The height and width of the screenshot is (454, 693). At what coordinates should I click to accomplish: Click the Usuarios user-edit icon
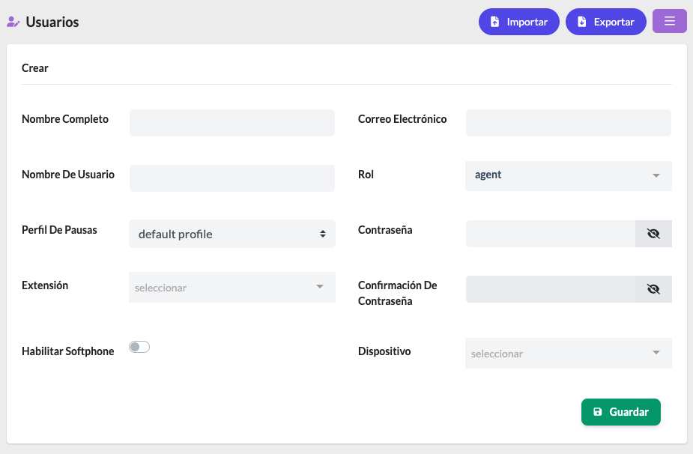tap(13, 22)
